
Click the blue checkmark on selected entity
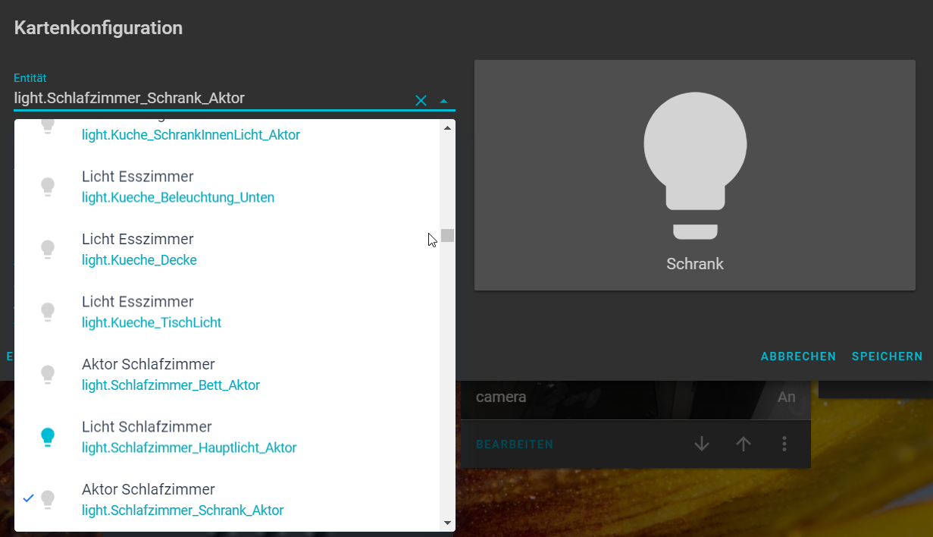(28, 498)
